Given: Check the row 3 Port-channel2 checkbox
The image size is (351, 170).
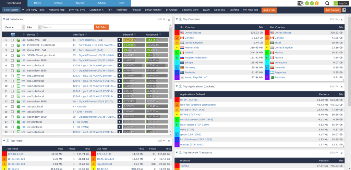Looking at the screenshot, I should click(13, 50).
